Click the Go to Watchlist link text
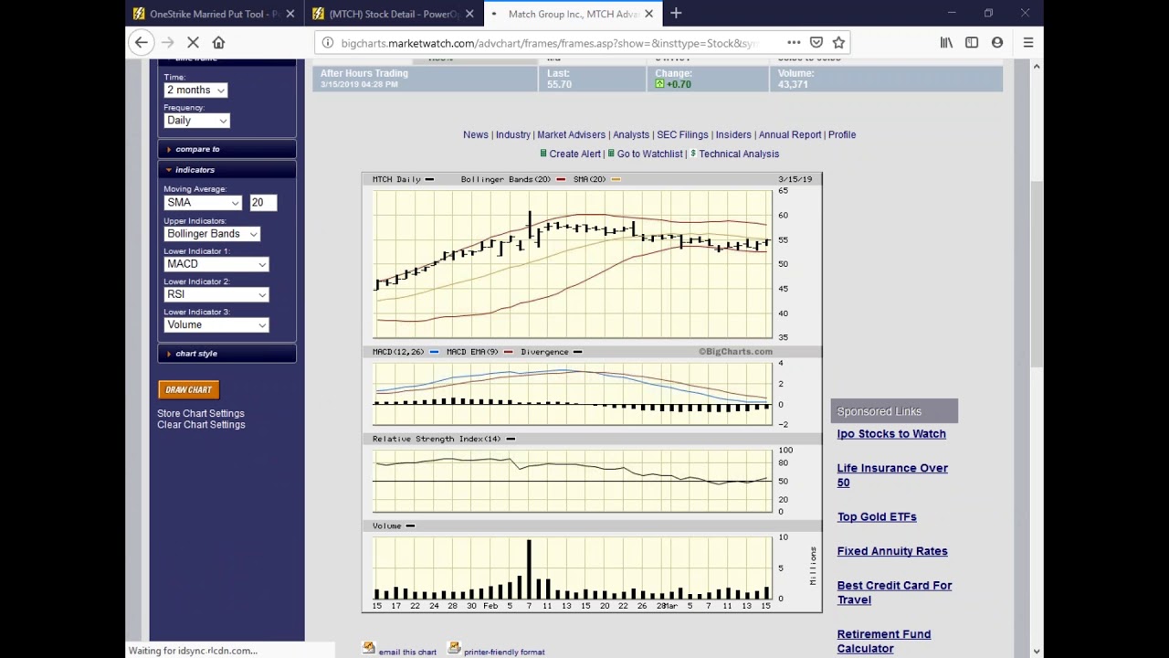1169x658 pixels. tap(650, 154)
